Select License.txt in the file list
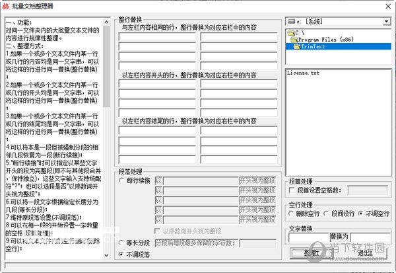 303,73
